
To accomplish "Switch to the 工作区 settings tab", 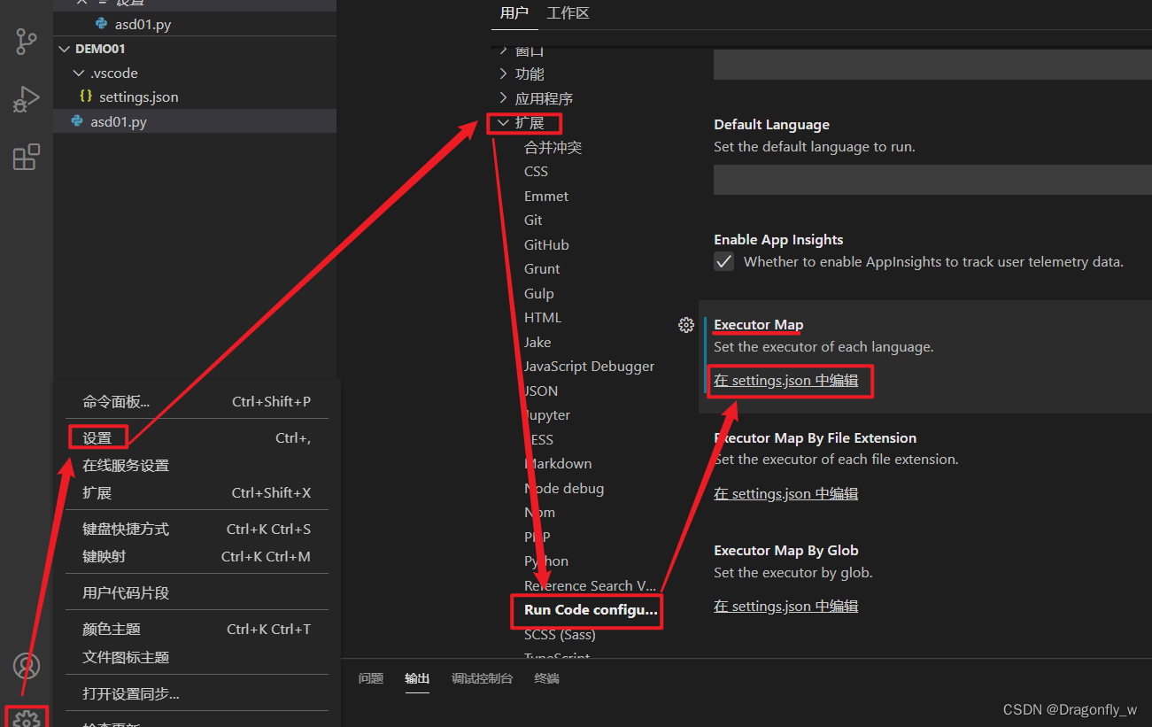I will click(568, 13).
